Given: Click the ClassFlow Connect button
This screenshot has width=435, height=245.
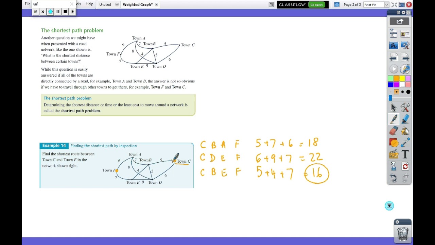Looking at the screenshot, I should [x=316, y=5].
